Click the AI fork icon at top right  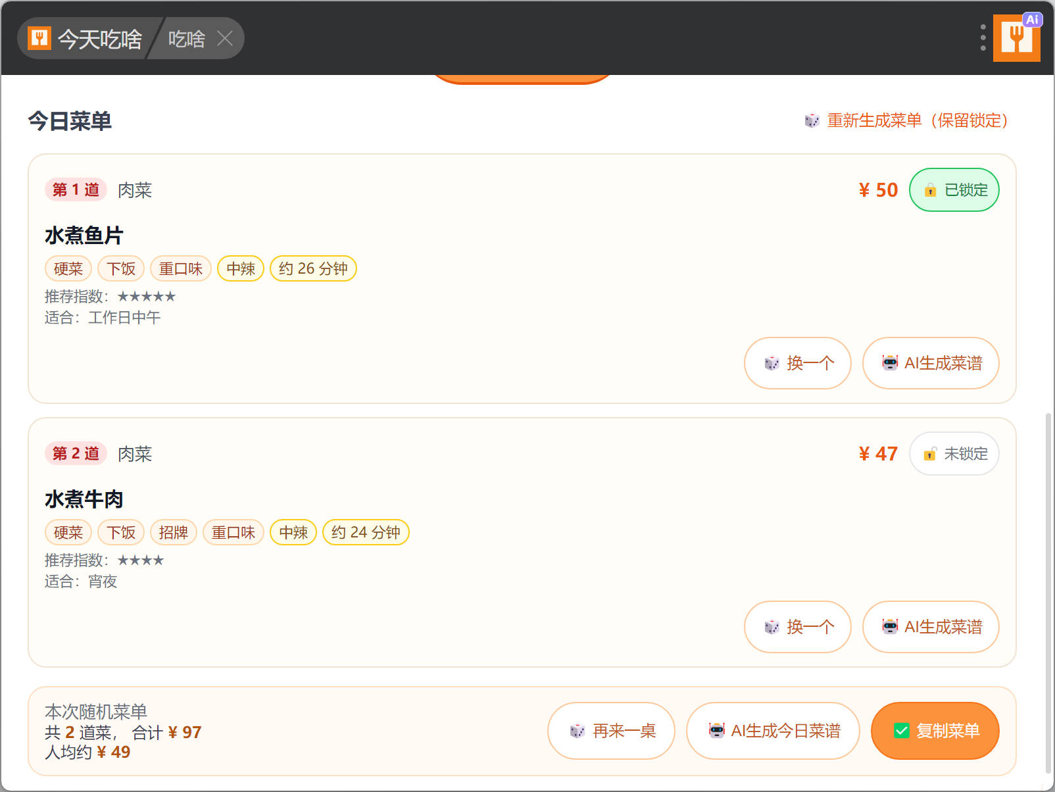1017,37
